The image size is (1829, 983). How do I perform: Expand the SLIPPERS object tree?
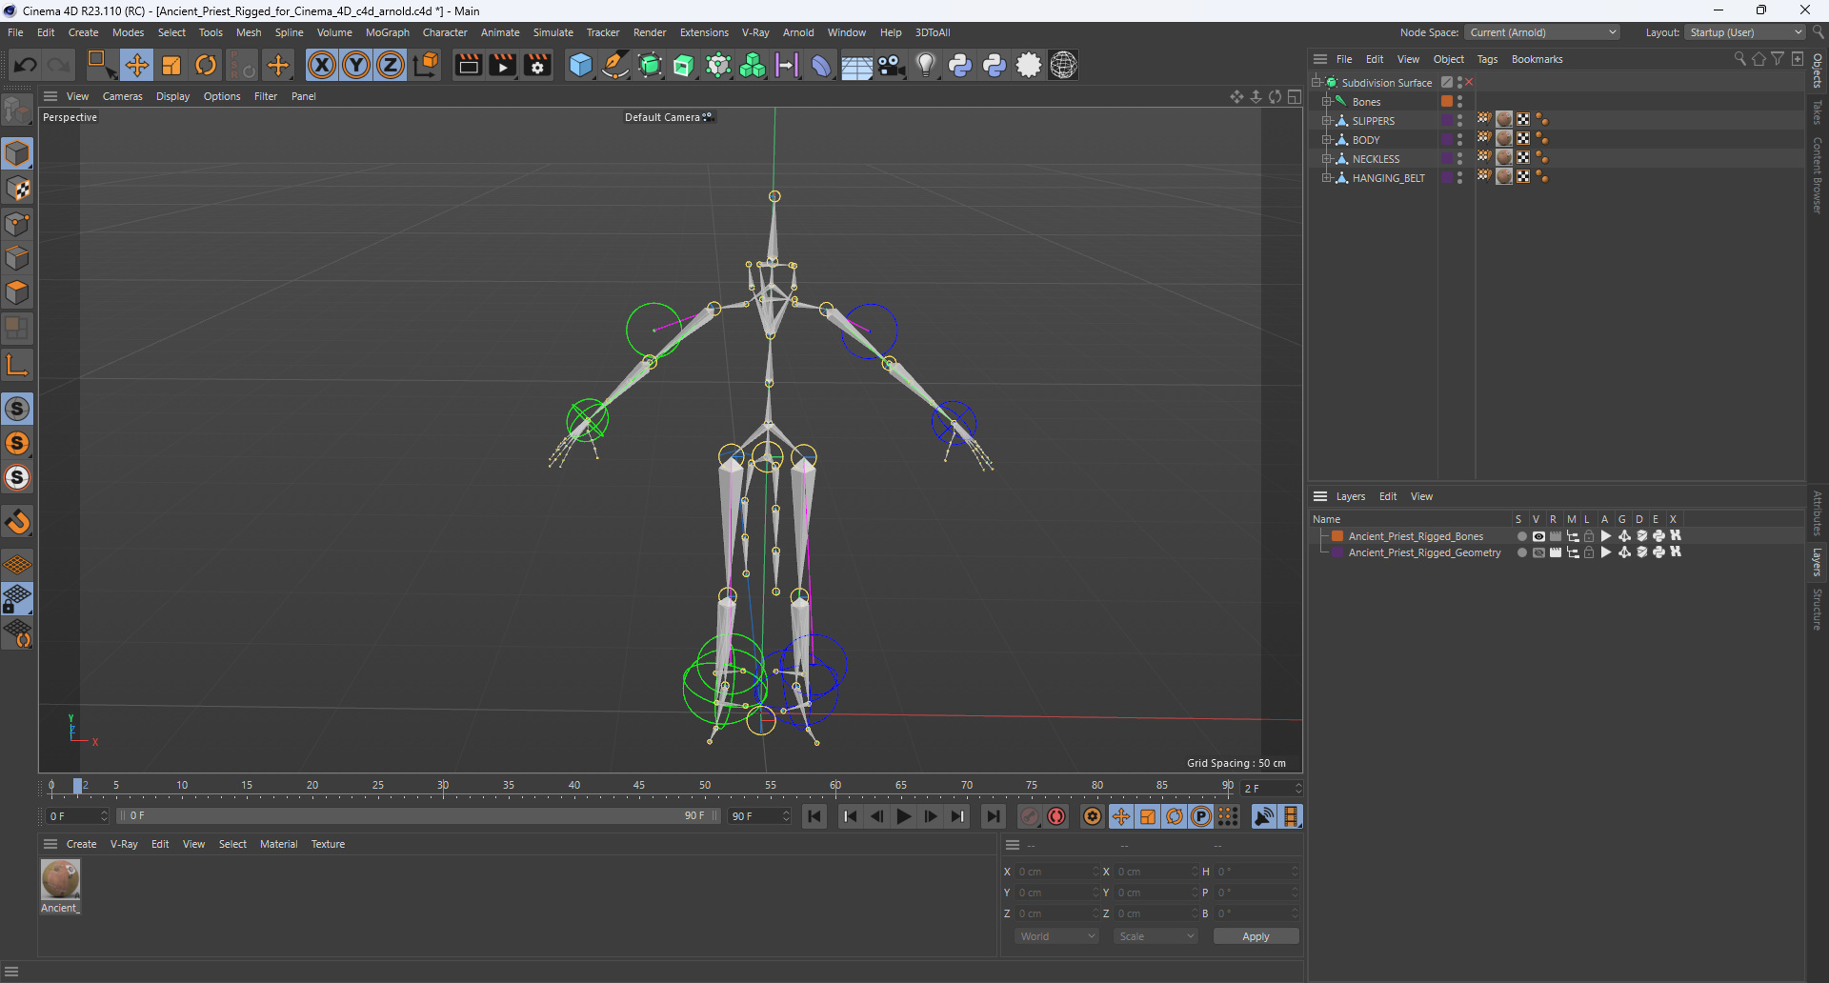click(x=1326, y=121)
